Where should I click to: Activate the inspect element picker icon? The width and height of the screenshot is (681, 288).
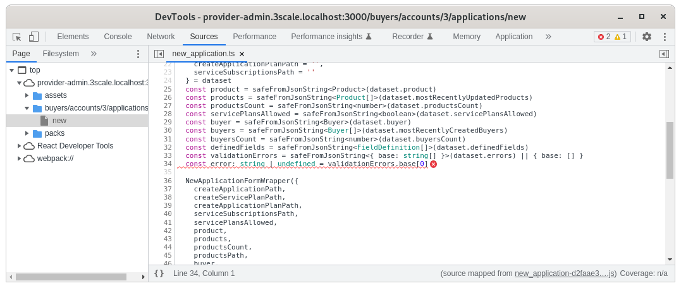click(17, 37)
